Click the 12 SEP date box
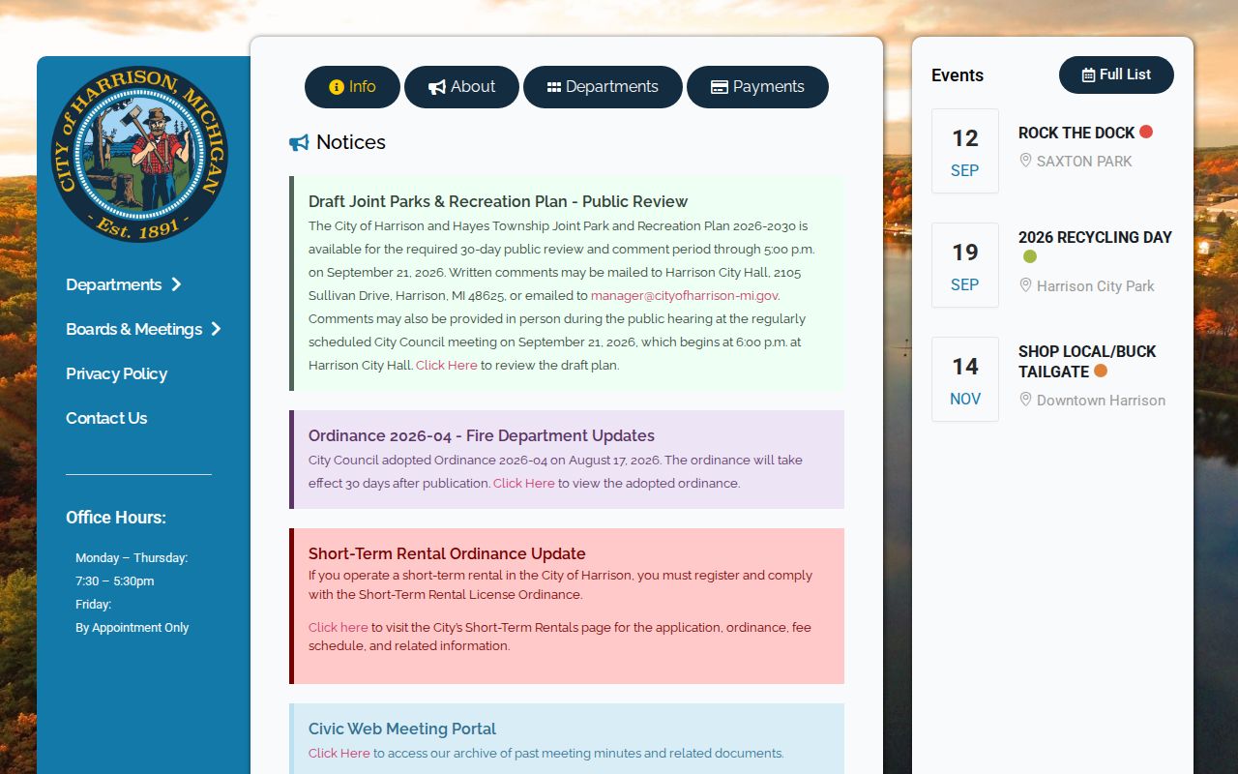 coord(965,151)
